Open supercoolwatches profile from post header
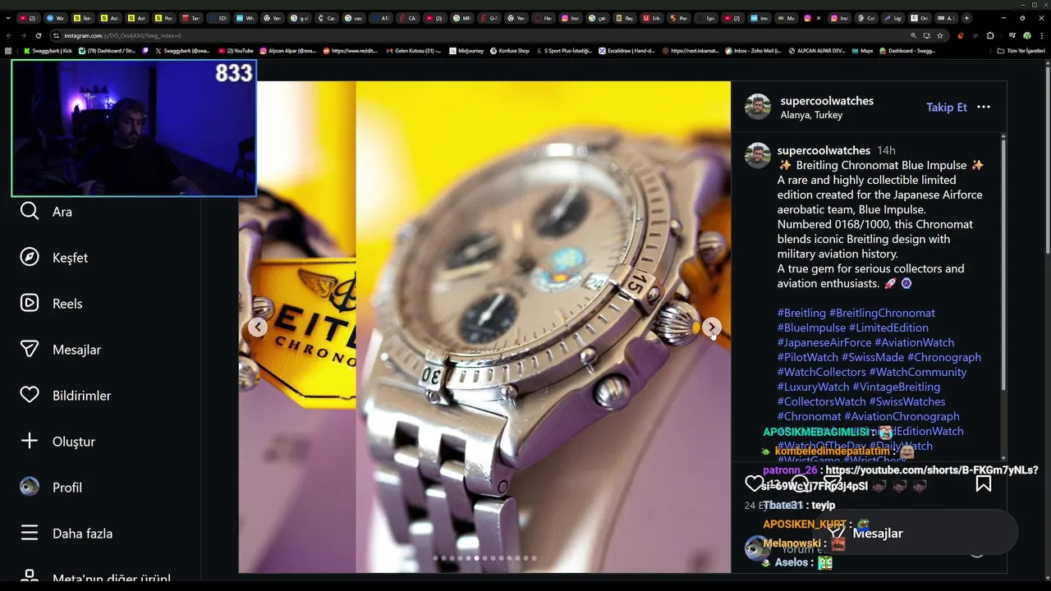The width and height of the screenshot is (1051, 591). (x=827, y=100)
